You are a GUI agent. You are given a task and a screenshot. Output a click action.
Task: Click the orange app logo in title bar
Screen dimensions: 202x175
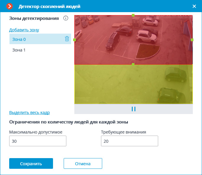pyautogui.click(x=10, y=6)
